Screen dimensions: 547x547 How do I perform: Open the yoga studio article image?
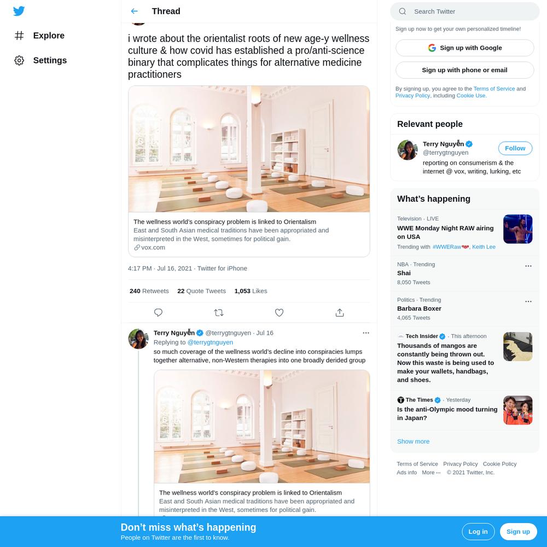tap(249, 149)
